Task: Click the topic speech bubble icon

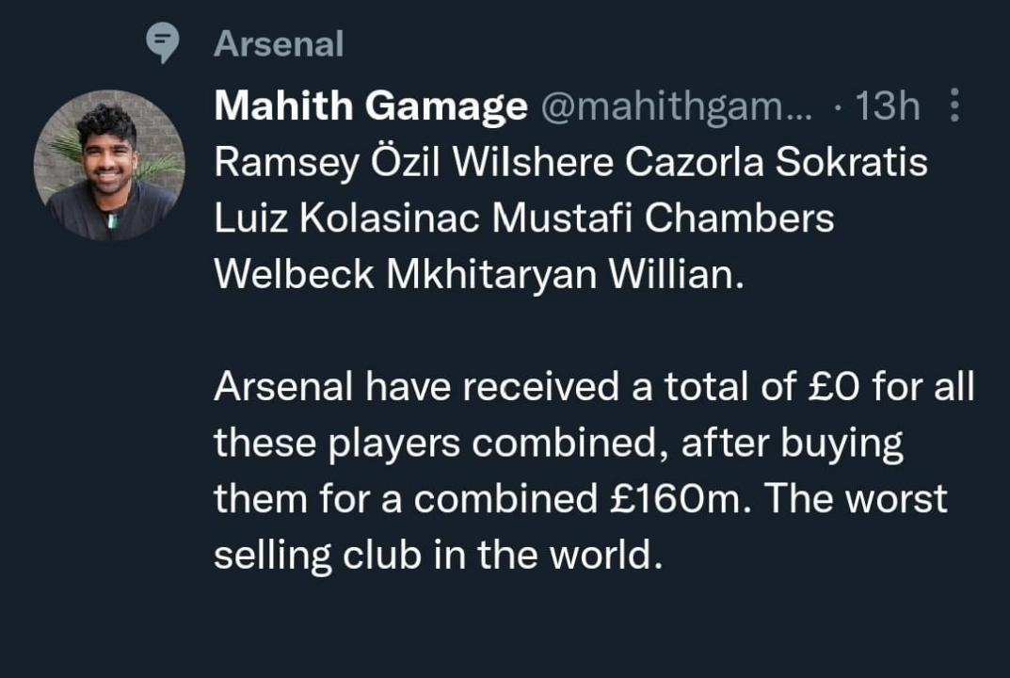Action: click(165, 43)
